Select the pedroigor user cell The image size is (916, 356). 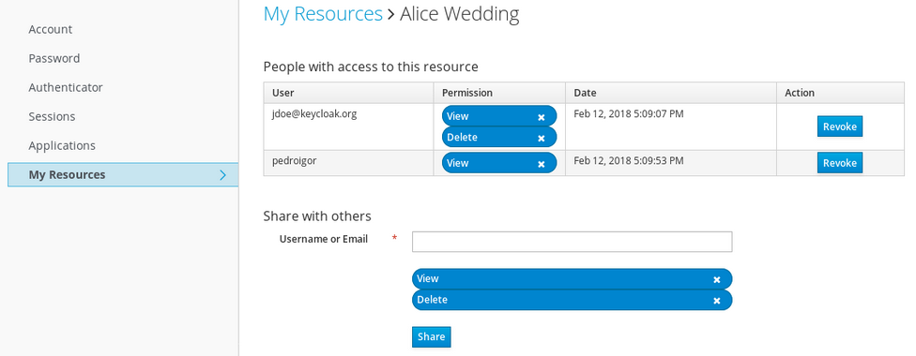click(348, 163)
